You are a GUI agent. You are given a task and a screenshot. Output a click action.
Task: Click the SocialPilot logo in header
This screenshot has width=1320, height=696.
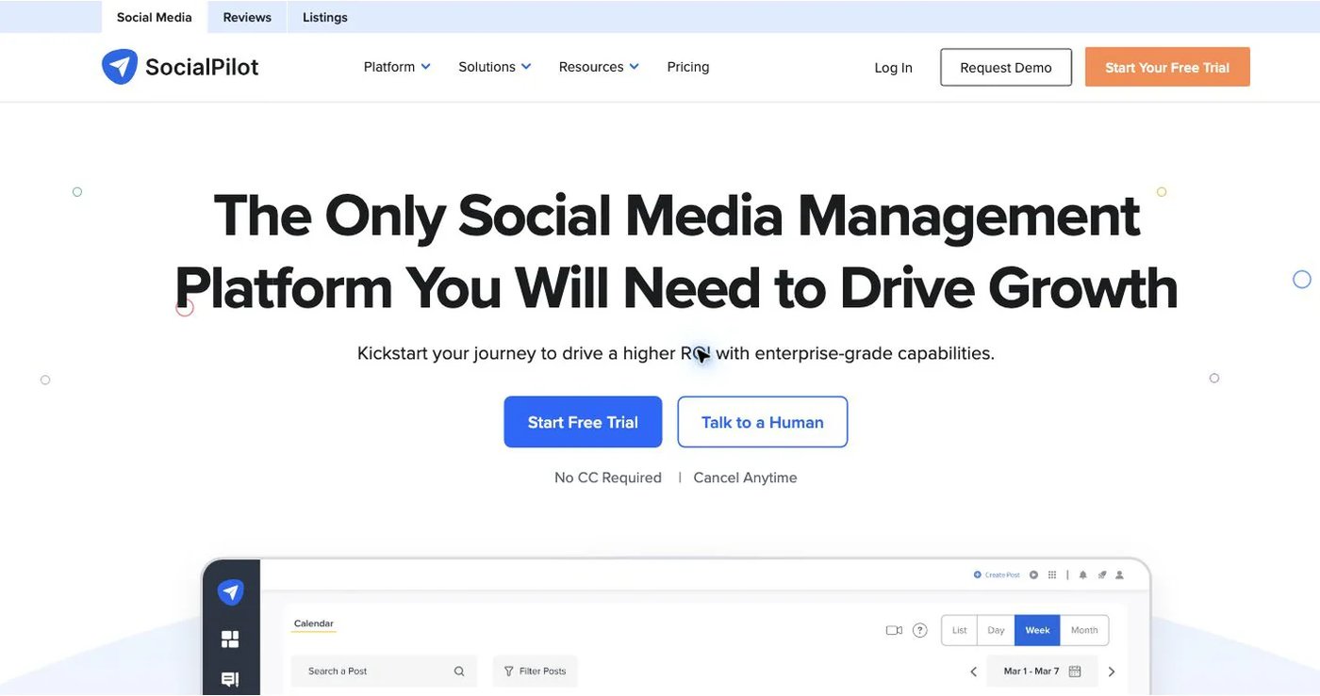(x=180, y=67)
